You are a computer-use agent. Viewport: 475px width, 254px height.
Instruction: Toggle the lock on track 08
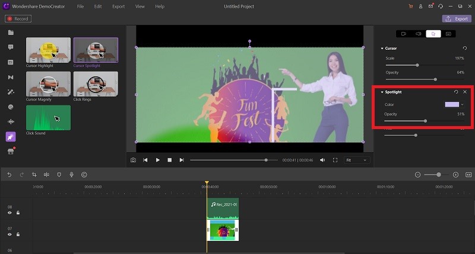[x=18, y=213]
